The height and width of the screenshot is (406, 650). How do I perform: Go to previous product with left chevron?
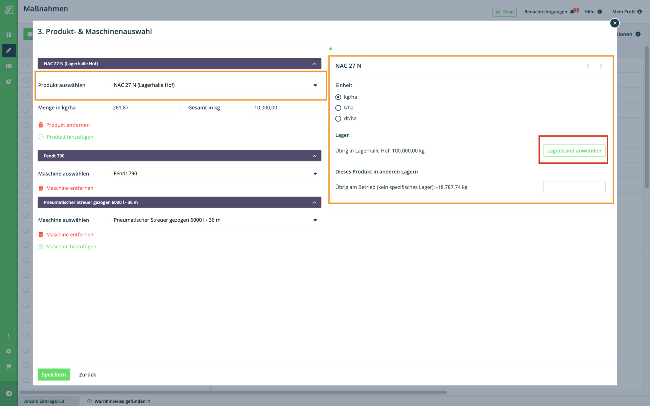[588, 66]
